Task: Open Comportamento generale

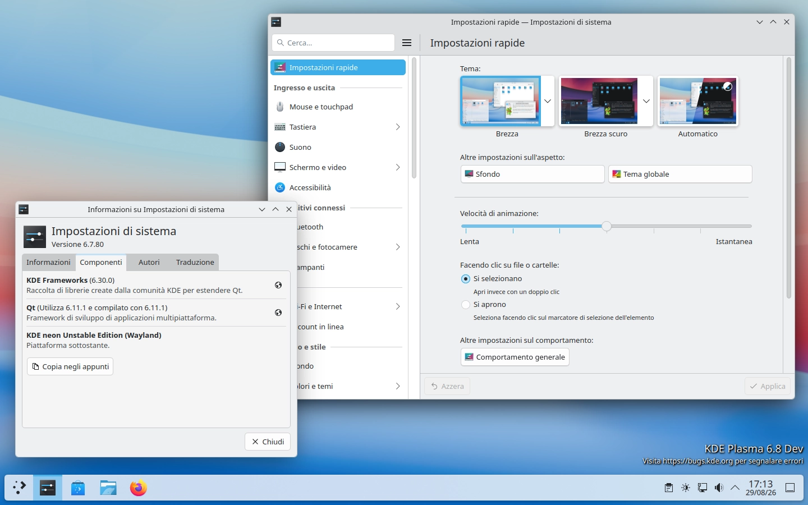Action: [515, 357]
